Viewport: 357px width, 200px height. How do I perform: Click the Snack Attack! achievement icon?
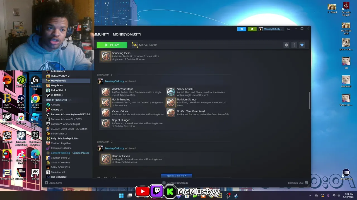coord(171,92)
